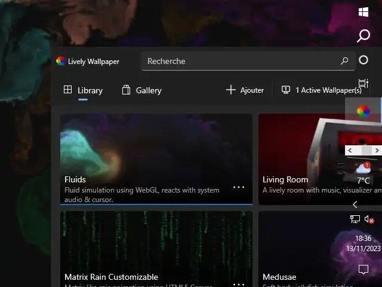This screenshot has width=382, height=287.
Task: Click the plus icon beside Ajouter
Action: tap(231, 90)
